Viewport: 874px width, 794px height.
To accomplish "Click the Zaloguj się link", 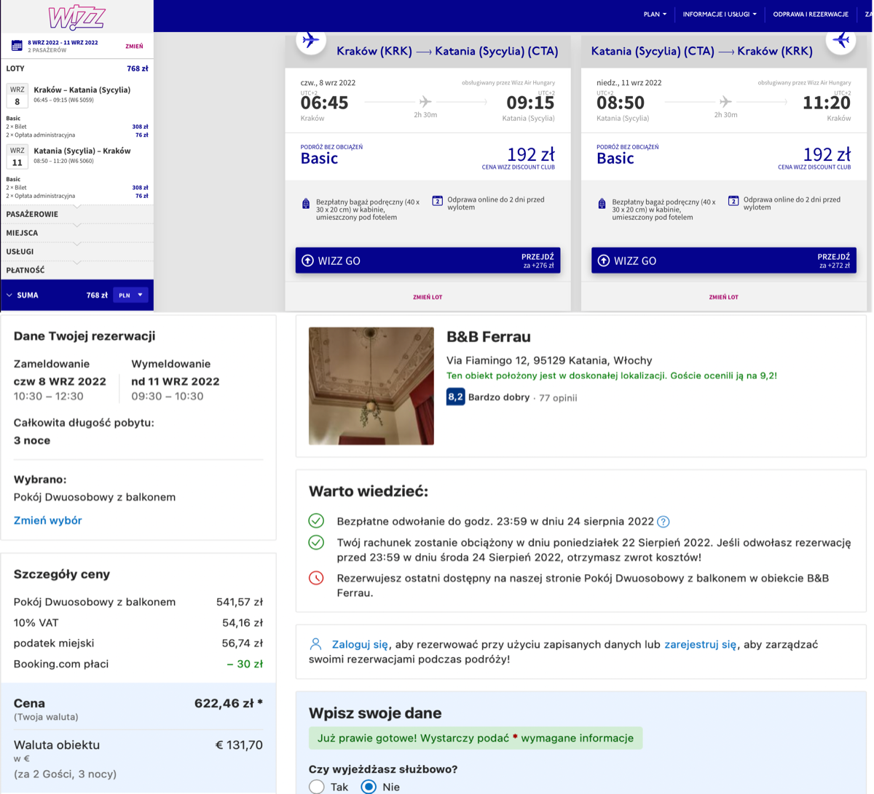I will (360, 644).
